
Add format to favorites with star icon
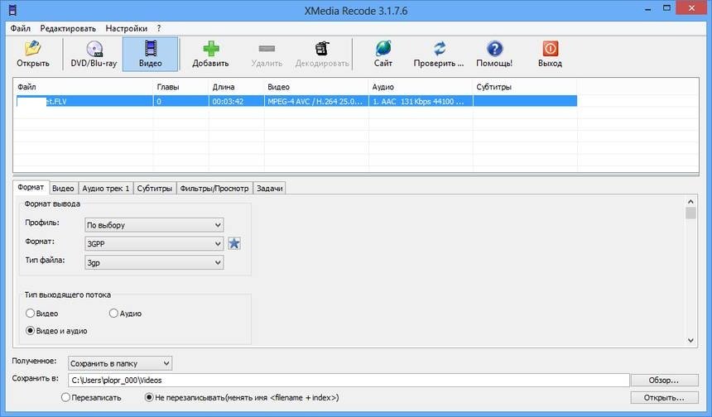pos(234,243)
